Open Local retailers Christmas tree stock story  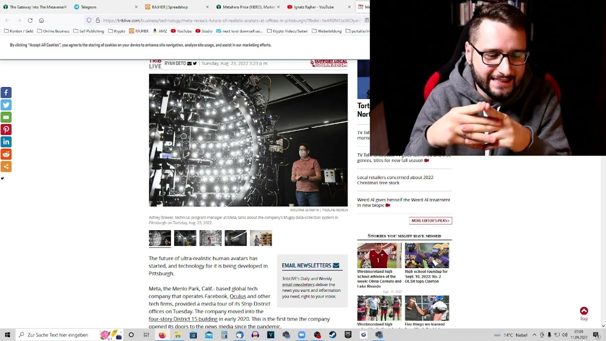395,180
